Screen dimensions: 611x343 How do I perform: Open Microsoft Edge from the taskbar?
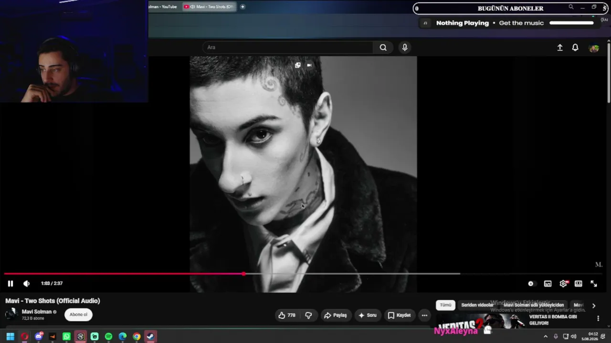(x=123, y=336)
